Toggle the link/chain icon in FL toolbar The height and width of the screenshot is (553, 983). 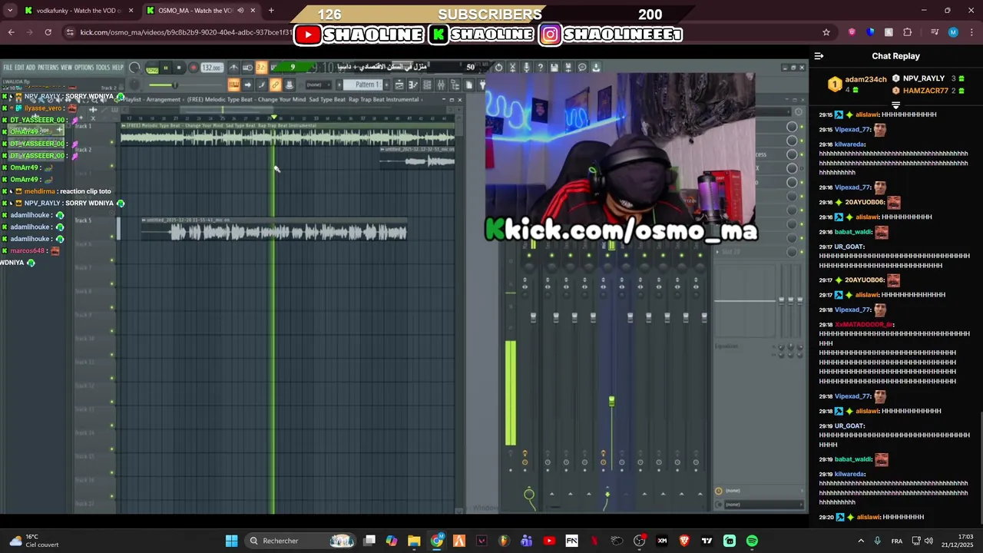click(274, 84)
